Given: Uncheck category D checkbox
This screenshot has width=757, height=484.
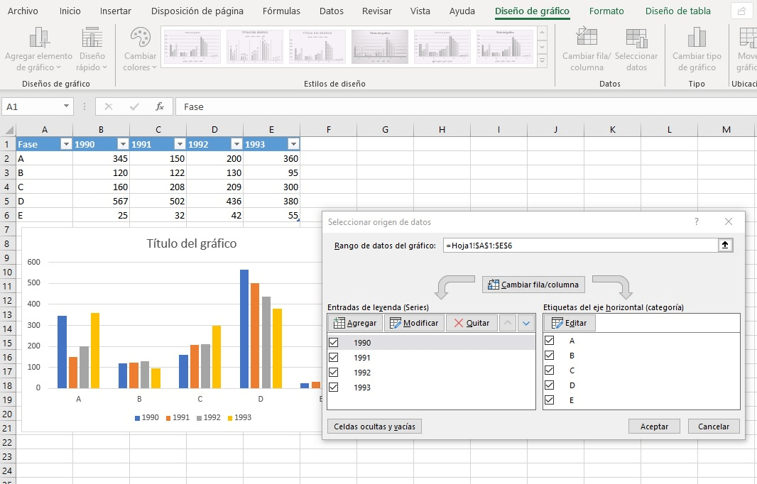Looking at the screenshot, I should coord(550,385).
